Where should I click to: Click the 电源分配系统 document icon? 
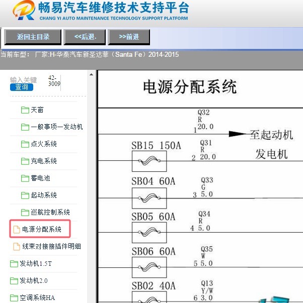coord(17,229)
